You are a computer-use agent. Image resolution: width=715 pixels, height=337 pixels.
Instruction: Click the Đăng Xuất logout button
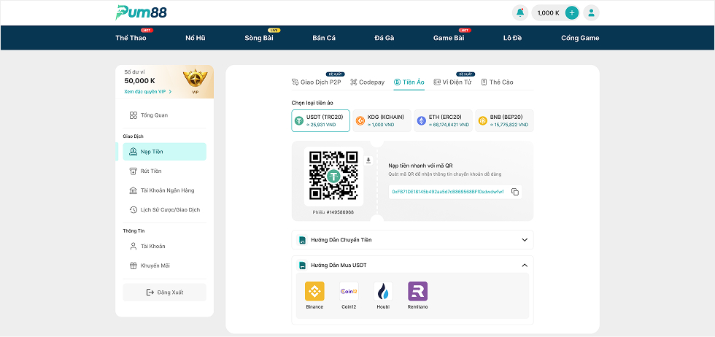point(164,293)
